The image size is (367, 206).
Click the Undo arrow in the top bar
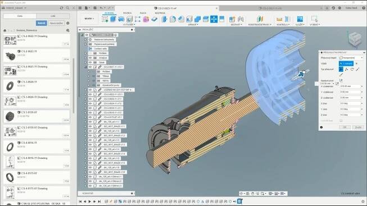101,8
